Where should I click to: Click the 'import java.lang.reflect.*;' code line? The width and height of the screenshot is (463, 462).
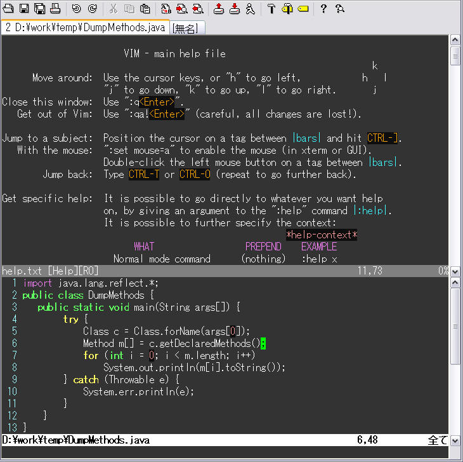91,283
